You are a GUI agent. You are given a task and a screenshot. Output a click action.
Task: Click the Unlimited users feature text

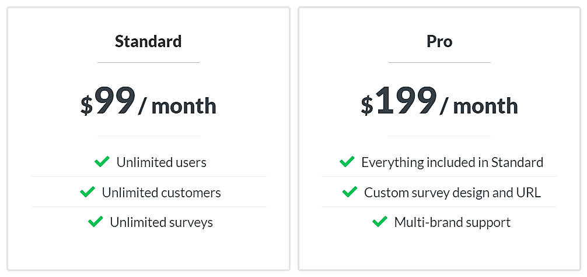[162, 162]
